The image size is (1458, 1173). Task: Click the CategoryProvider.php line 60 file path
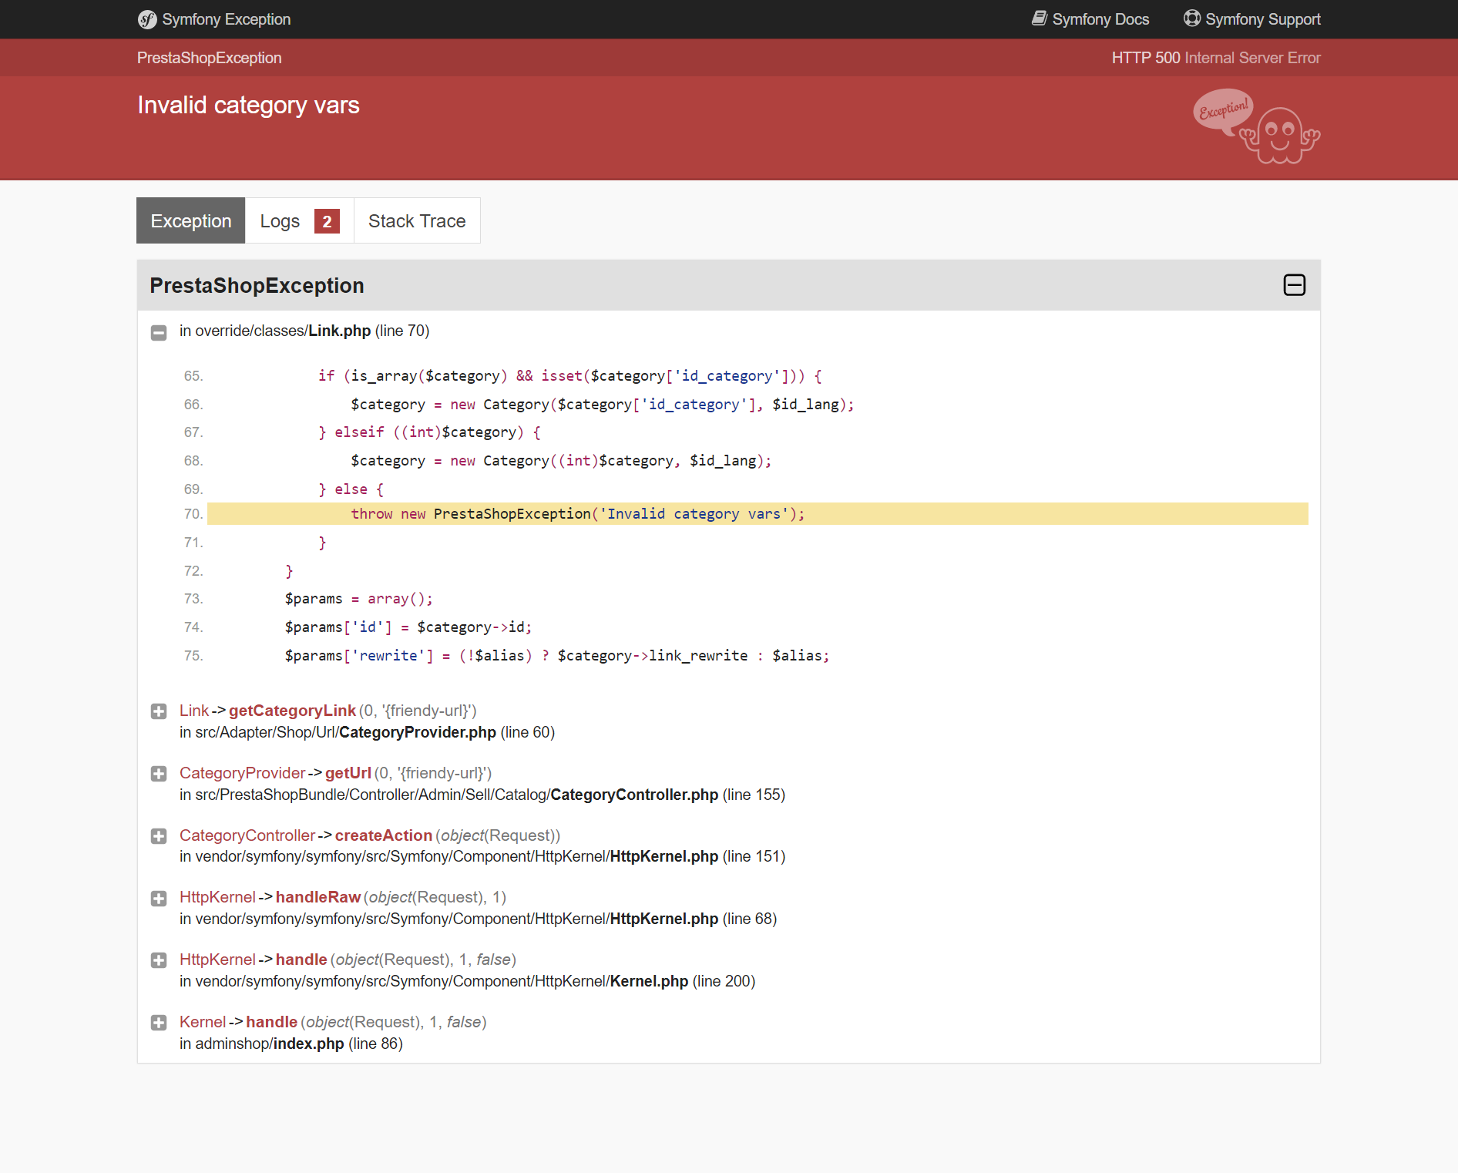pos(368,732)
